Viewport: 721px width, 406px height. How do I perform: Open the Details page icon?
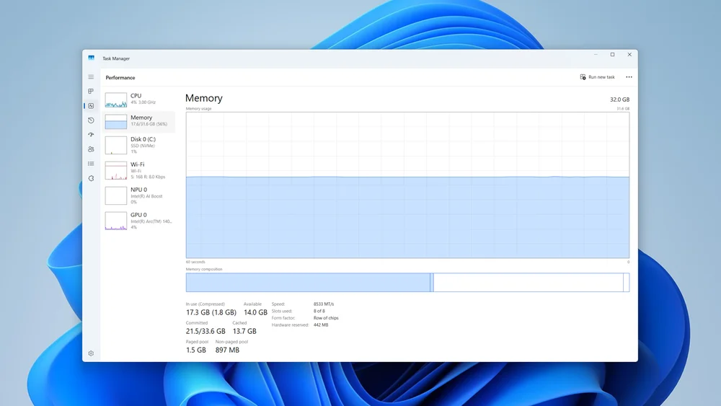click(91, 164)
